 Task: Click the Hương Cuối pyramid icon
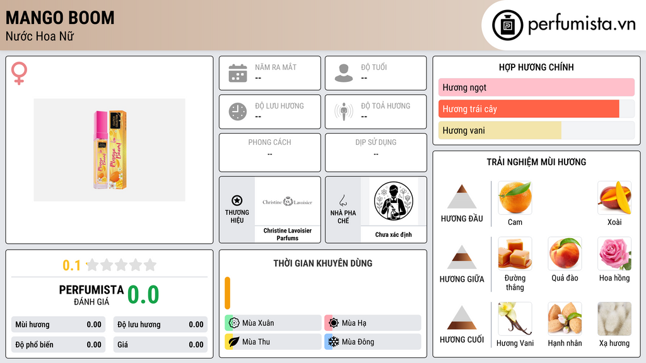462,318
